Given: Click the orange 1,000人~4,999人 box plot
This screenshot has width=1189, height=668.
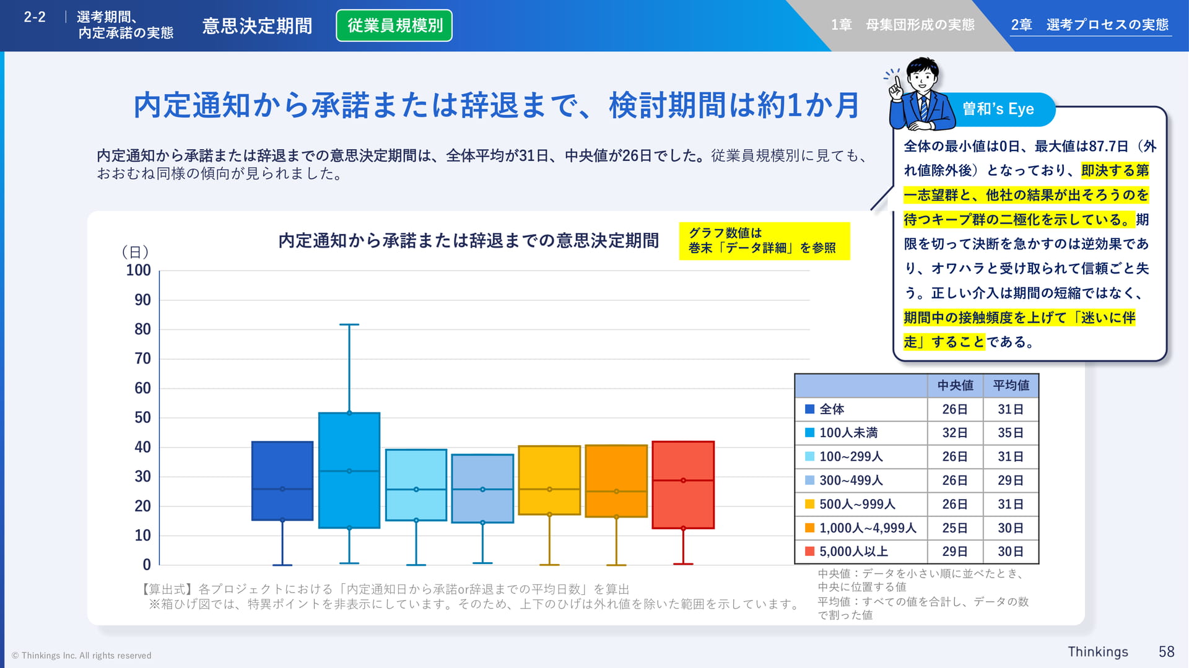Looking at the screenshot, I should tap(616, 481).
